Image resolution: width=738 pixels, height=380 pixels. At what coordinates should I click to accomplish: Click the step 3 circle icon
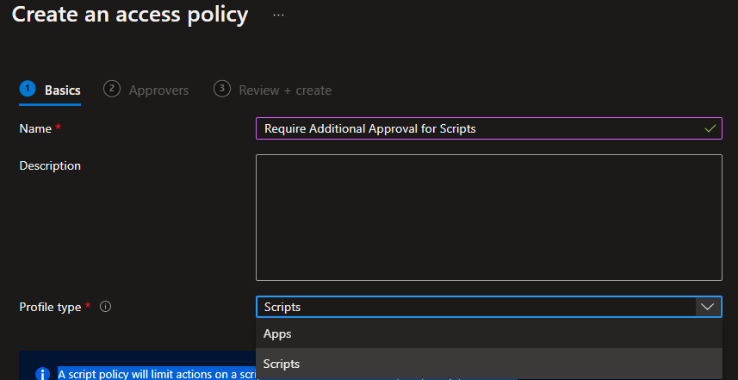pyautogui.click(x=222, y=89)
